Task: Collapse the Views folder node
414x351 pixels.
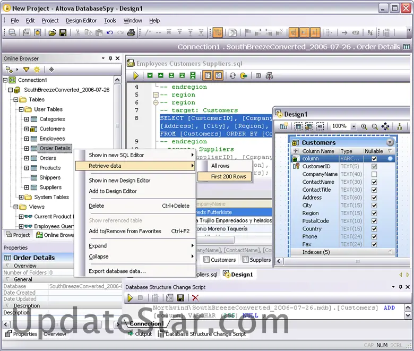Action: (16, 207)
